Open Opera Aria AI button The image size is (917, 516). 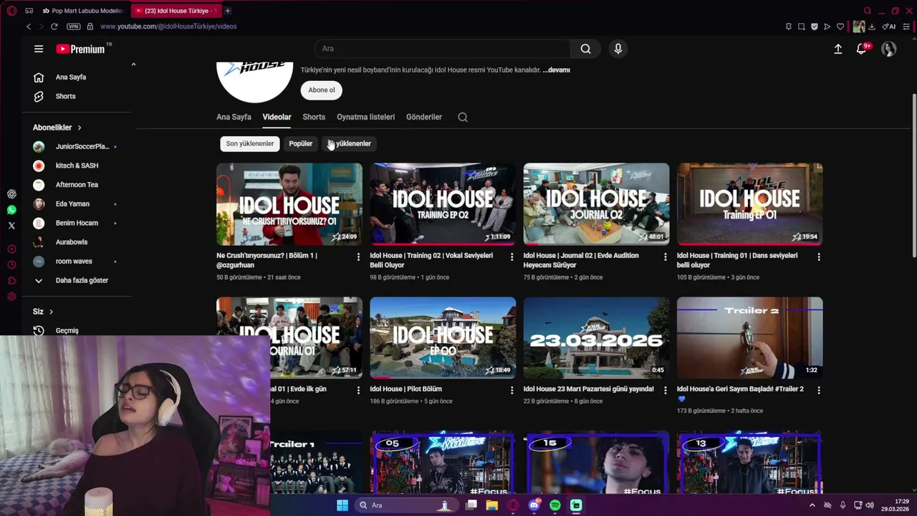pos(889,27)
